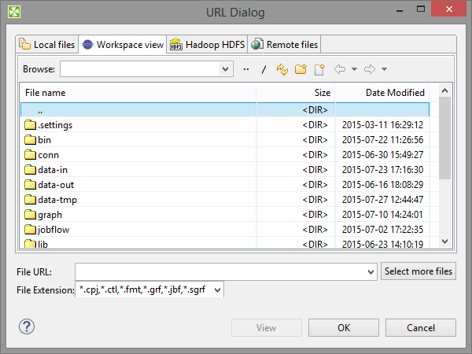This screenshot has height=354, width=472.
Task: Click the date '2015-06-30 15:49:27'
Action: 382,155
